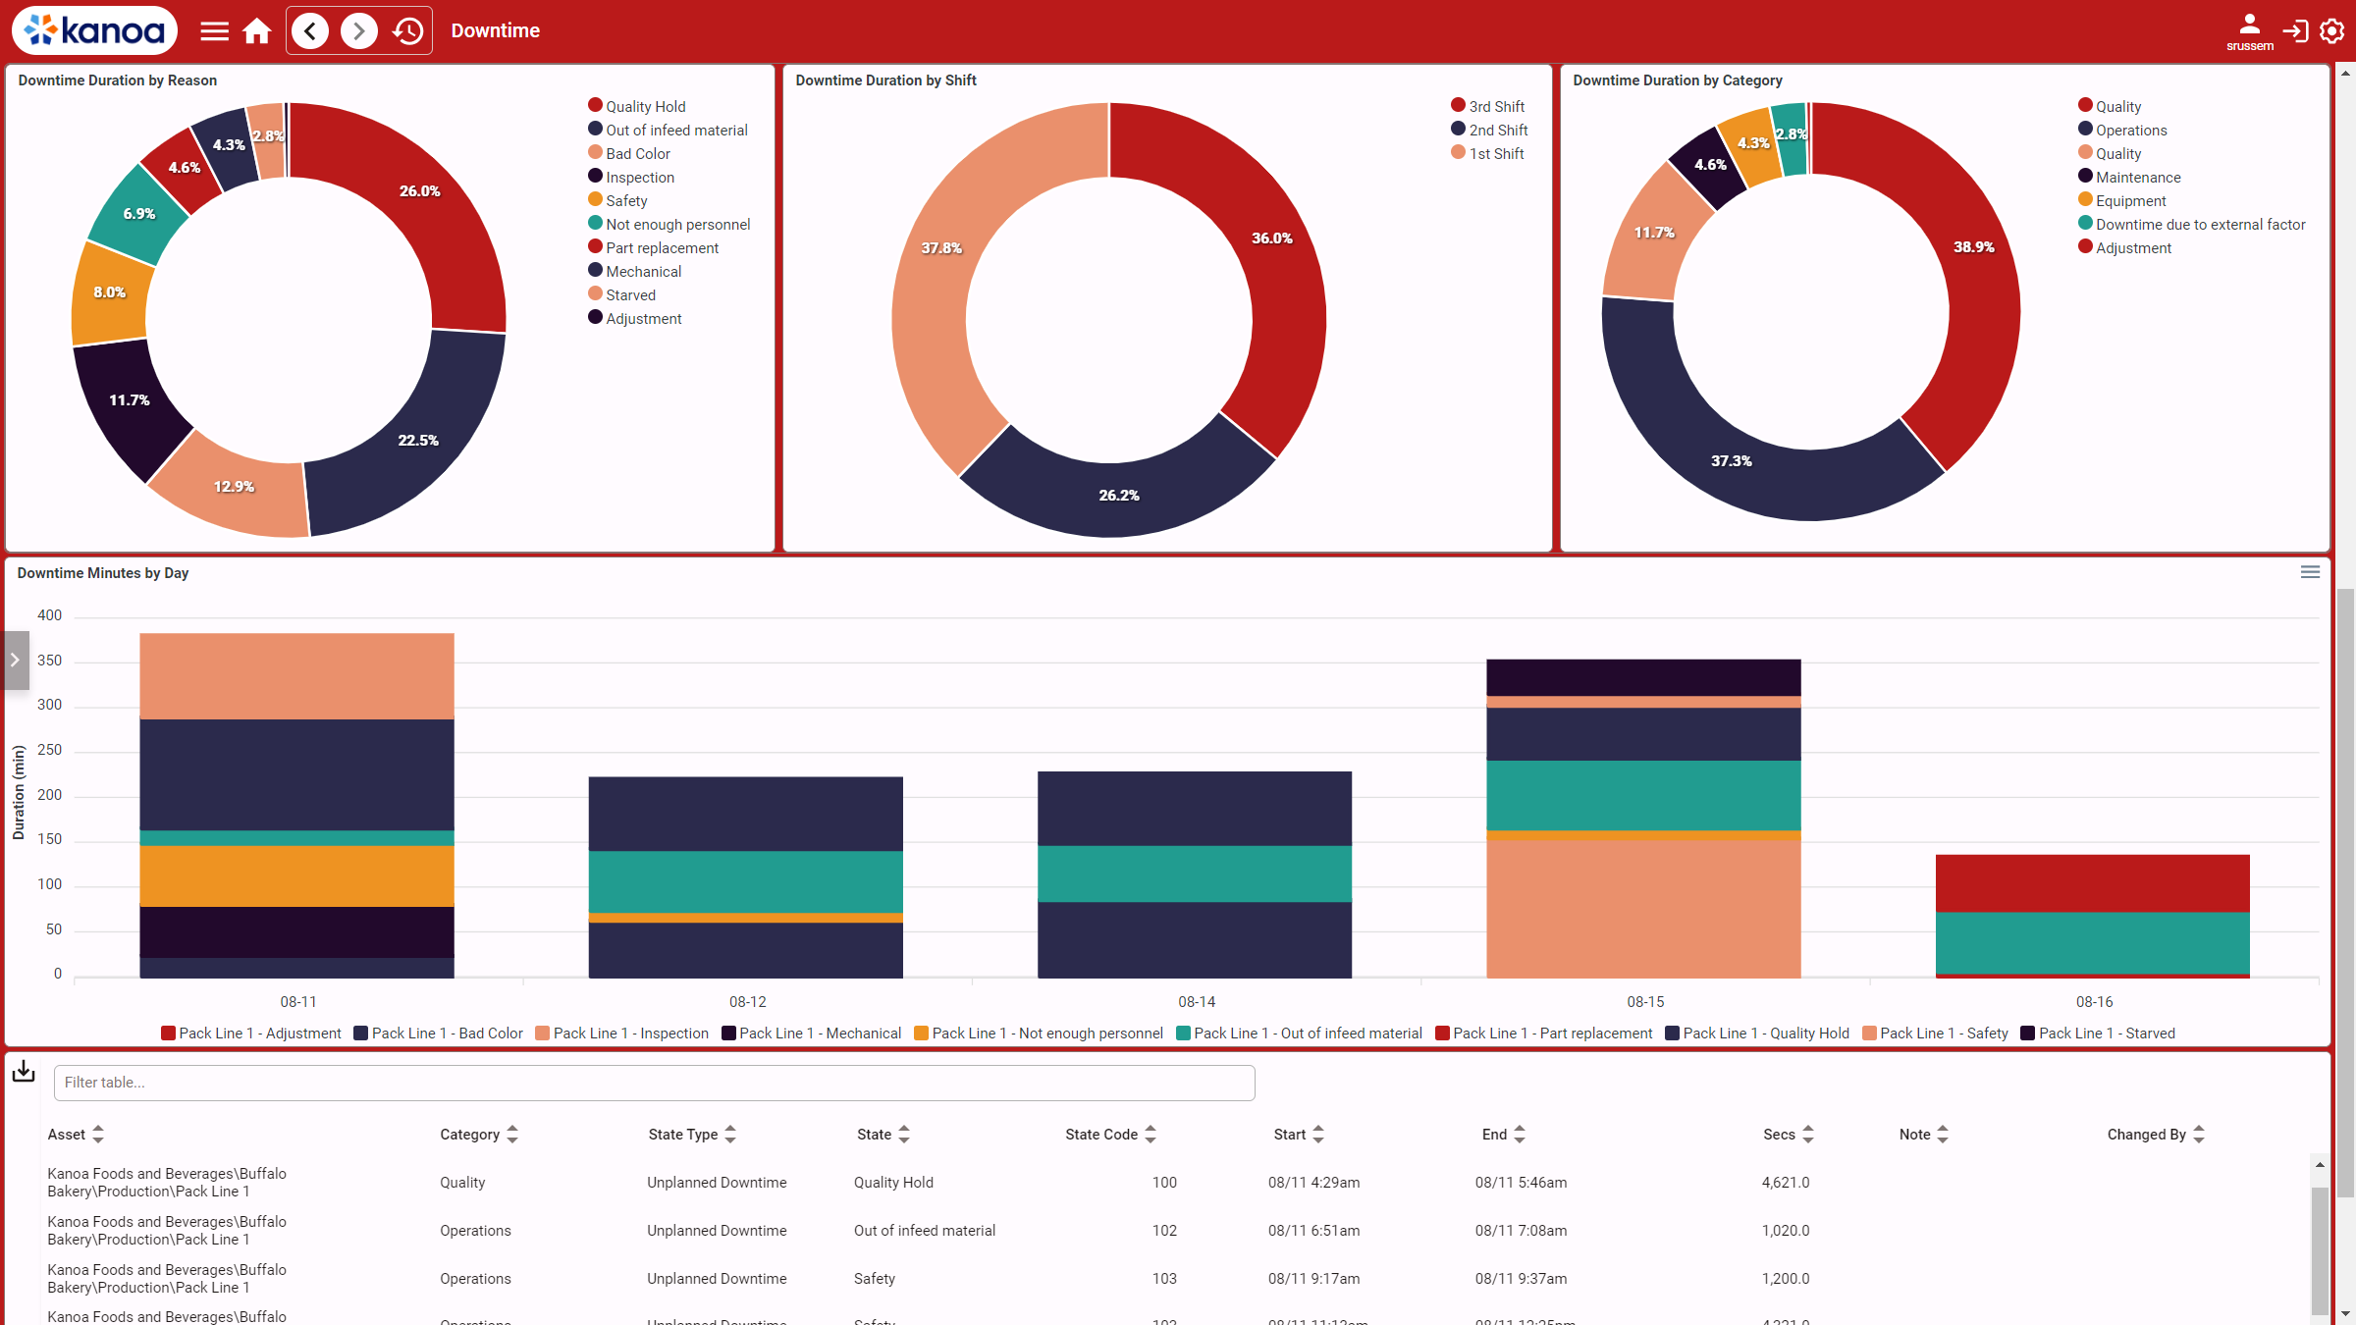Toggle Pack Line 1 - Part replacement series
Screen dimensions: 2356x1325
point(1543,1033)
